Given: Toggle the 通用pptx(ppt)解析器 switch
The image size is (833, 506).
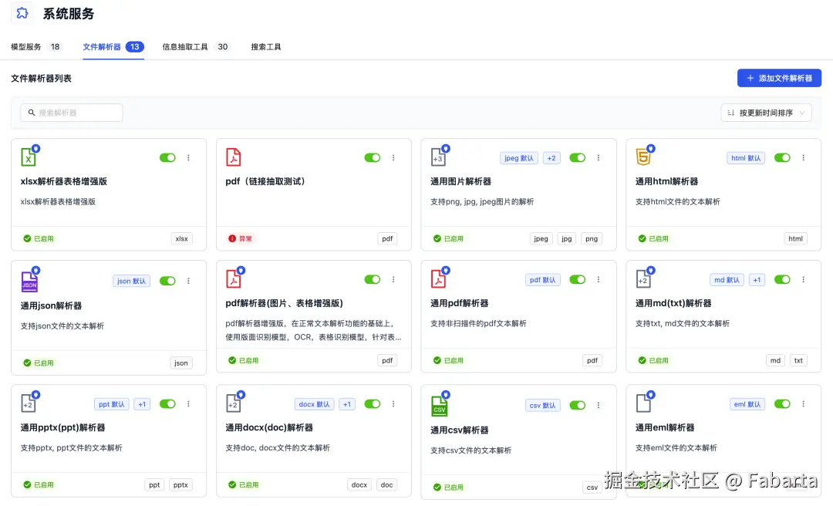Looking at the screenshot, I should click(x=167, y=404).
